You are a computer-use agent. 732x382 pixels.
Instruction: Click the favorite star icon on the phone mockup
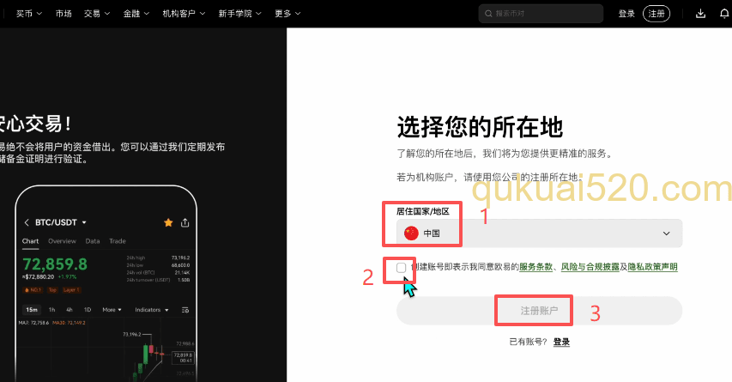coord(168,222)
